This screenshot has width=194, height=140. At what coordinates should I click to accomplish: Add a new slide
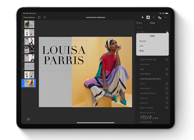tap(28, 119)
